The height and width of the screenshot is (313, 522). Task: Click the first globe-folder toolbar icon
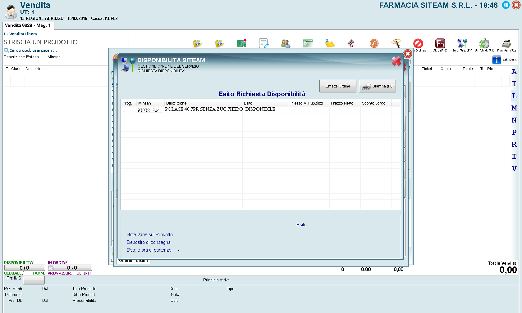pyautogui.click(x=197, y=43)
